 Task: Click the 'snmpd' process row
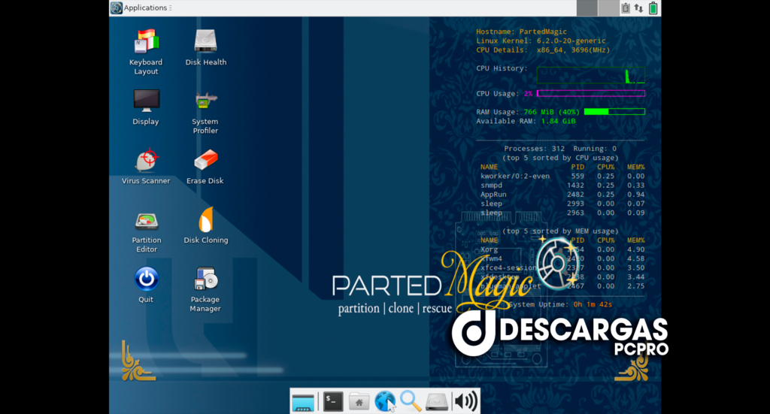(x=562, y=185)
